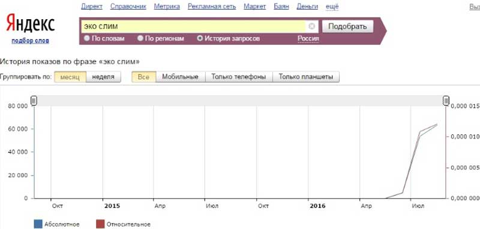This screenshot has height=229, width=480.
Task: Expand the 'ещё' services menu
Action: click(332, 7)
